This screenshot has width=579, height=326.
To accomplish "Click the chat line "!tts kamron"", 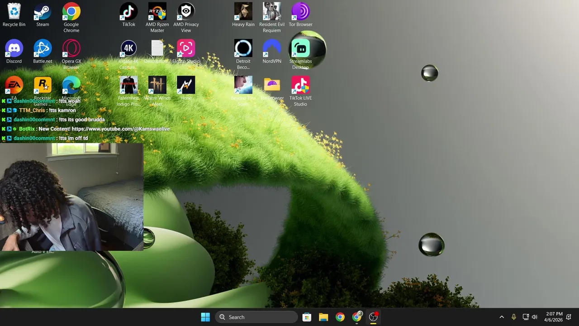I will tap(62, 110).
